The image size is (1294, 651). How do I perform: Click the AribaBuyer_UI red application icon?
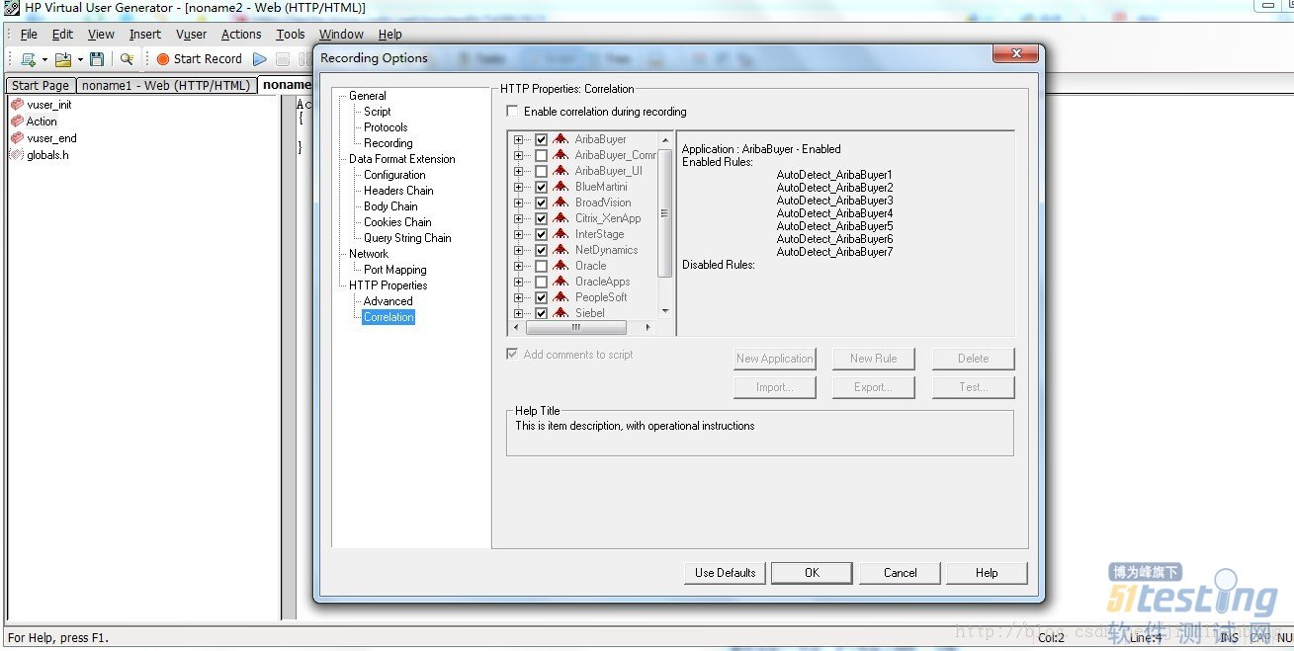(x=561, y=171)
